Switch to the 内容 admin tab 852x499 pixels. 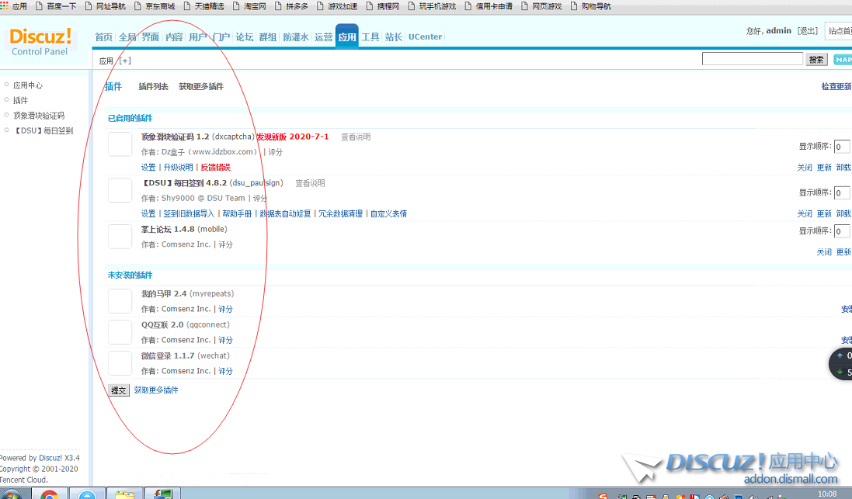[174, 37]
